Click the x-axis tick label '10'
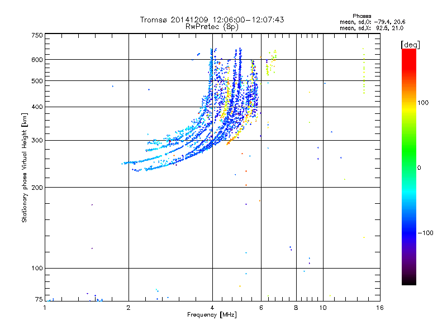Screen dimensions: 447x335 pyautogui.click(x=323, y=308)
